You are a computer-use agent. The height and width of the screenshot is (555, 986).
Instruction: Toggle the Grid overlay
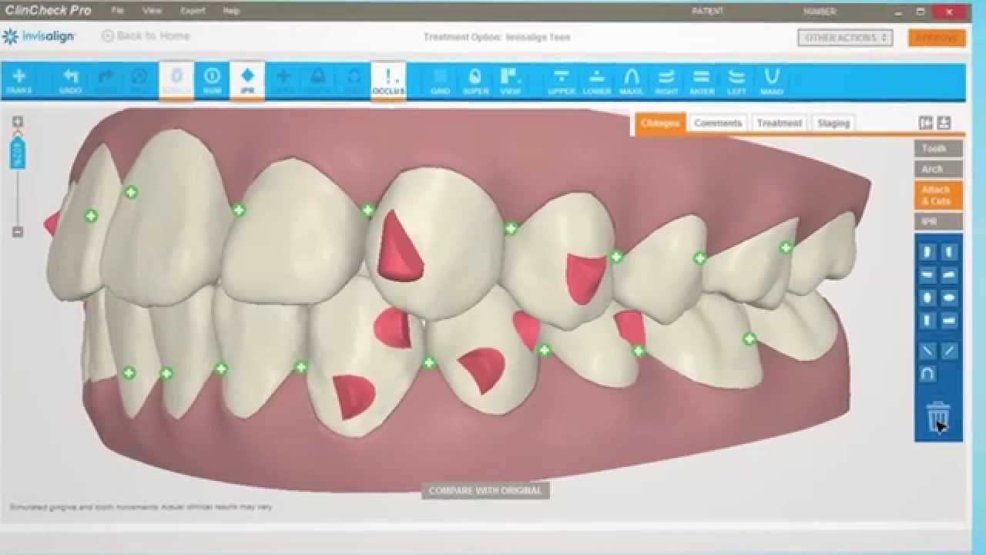(x=440, y=81)
